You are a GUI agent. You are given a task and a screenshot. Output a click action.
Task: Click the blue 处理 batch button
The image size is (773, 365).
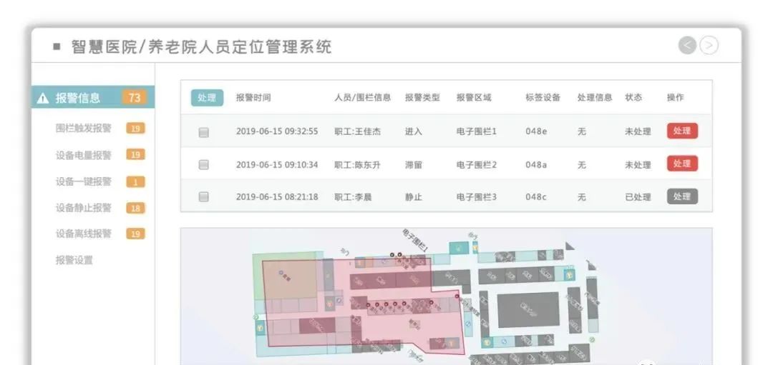207,98
